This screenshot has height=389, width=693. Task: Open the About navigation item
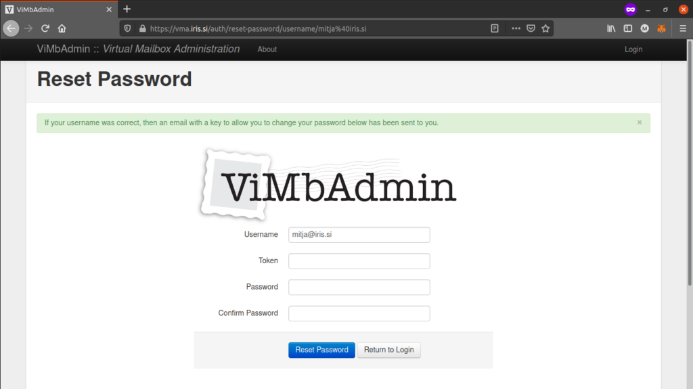[x=267, y=49]
